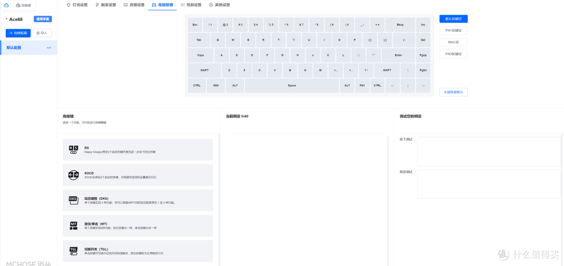Switch to the FN3按键层 layer
This screenshot has height=266, width=564.
[453, 54]
